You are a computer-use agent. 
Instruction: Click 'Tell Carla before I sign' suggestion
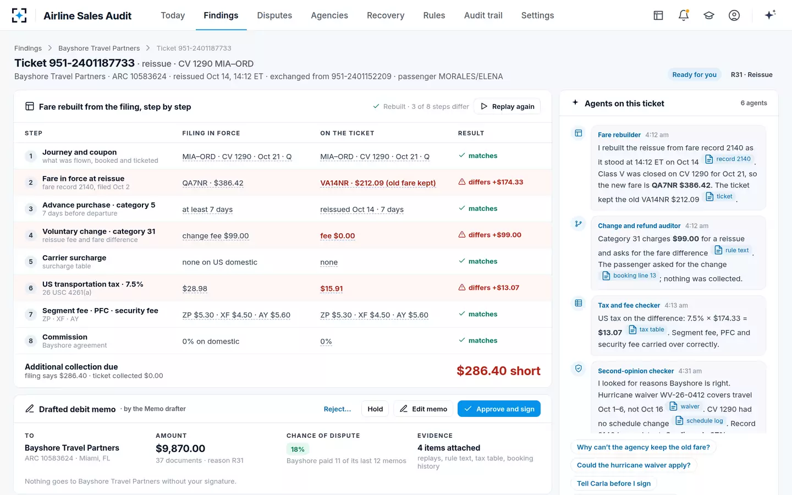[x=614, y=483]
